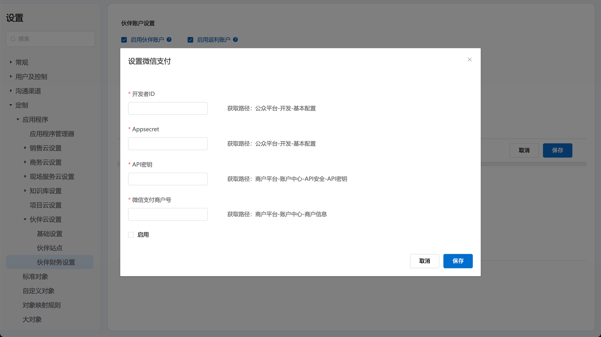Click 取消 button in the dialog
601x337 pixels.
coord(424,261)
